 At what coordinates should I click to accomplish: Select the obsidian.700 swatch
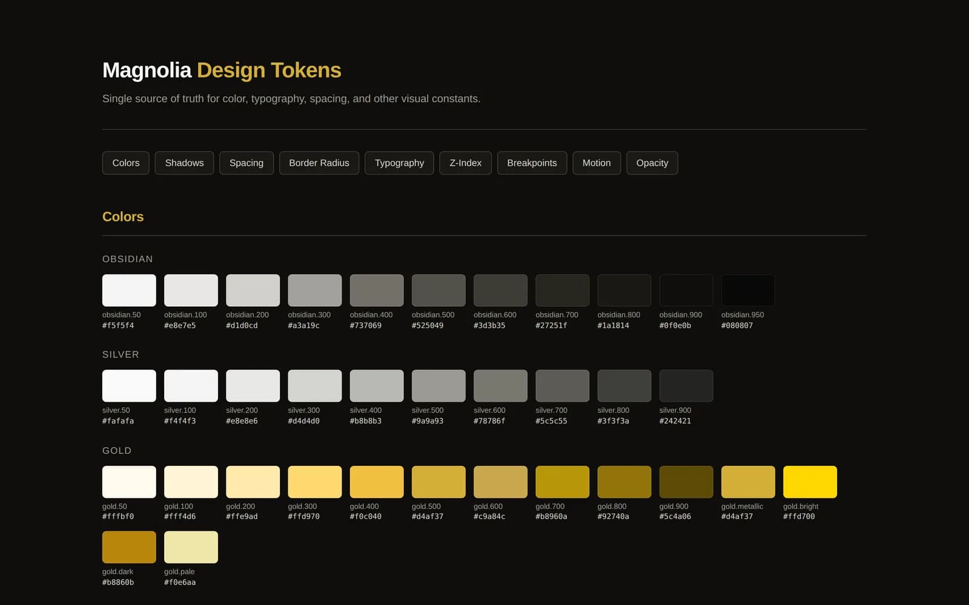tap(563, 290)
